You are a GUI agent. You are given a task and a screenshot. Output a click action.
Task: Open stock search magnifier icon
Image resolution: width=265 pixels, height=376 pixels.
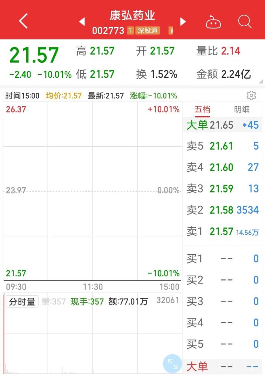point(245,21)
